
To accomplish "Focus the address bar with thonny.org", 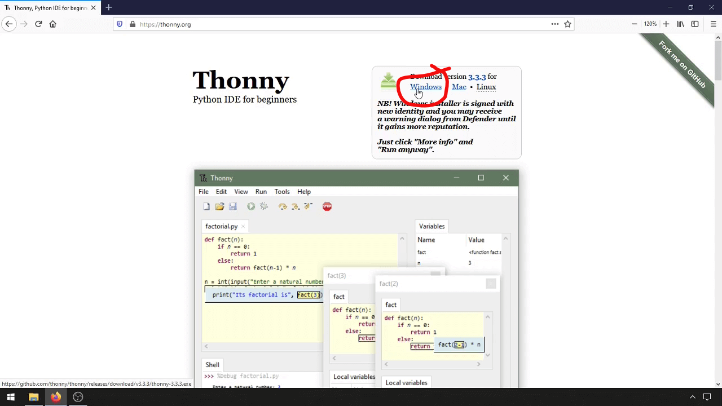I will (x=343, y=24).
